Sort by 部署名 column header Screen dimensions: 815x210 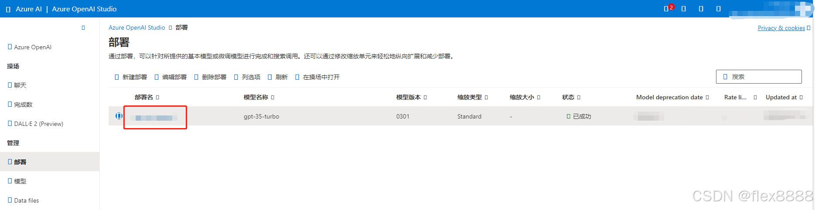coord(147,97)
